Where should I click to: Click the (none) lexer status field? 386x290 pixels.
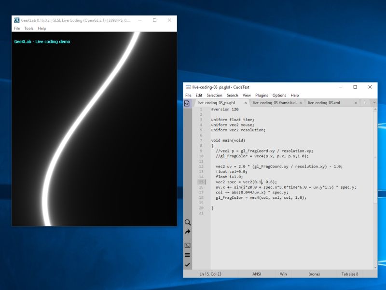[314, 274]
